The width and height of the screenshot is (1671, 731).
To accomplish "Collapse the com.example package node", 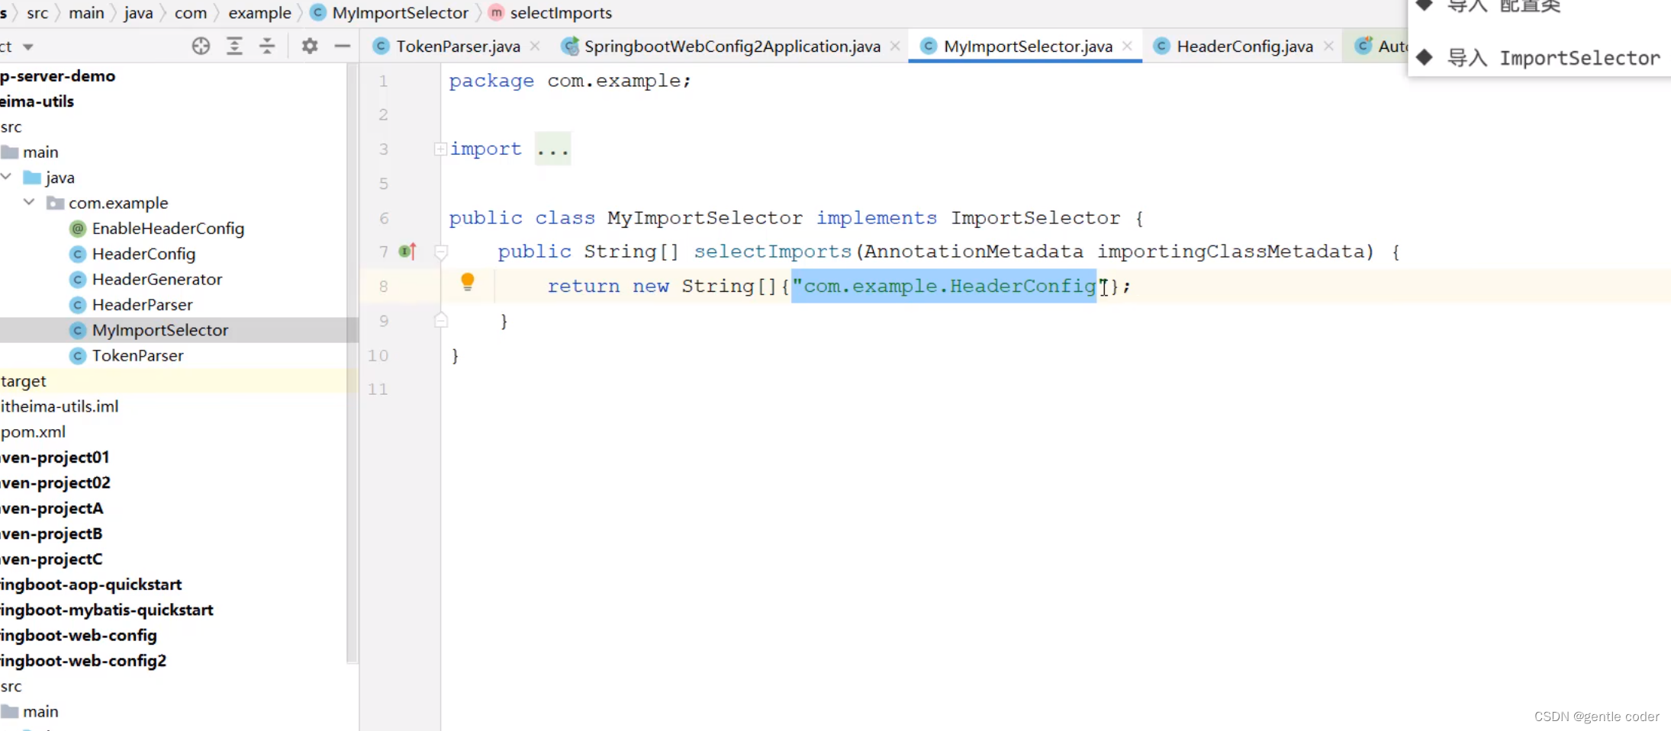I will click(x=29, y=202).
